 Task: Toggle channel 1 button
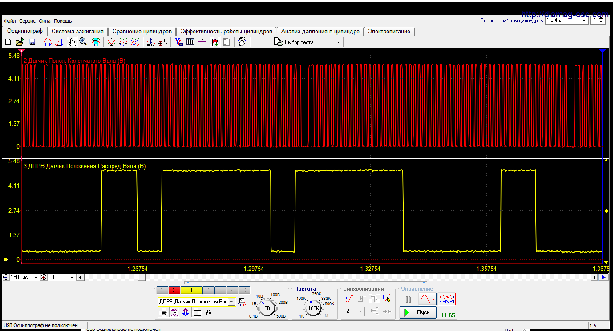point(162,290)
